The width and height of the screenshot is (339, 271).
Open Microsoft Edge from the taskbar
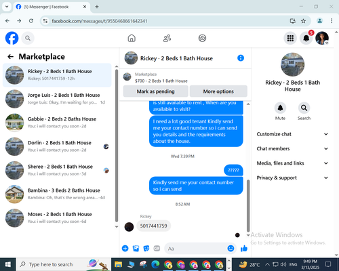coord(155,264)
